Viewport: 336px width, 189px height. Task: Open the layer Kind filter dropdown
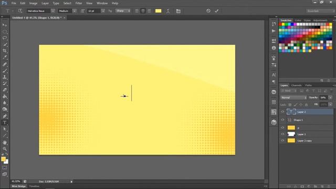pos(289,91)
